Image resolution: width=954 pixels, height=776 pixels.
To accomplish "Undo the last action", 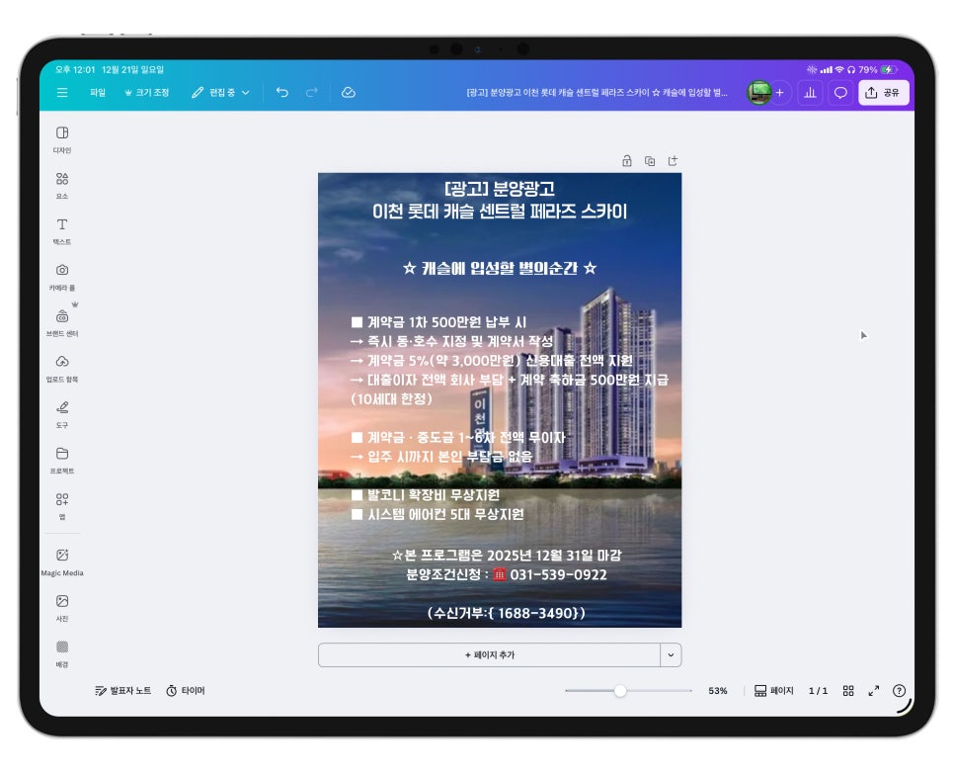I will pyautogui.click(x=282, y=93).
